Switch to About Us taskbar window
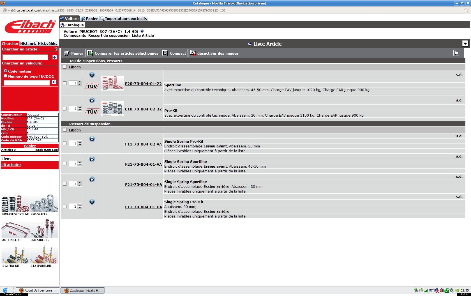Image resolution: width=471 pixels, height=296 pixels. coord(38,290)
